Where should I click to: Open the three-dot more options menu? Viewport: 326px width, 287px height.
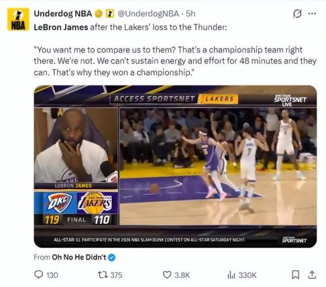click(312, 14)
